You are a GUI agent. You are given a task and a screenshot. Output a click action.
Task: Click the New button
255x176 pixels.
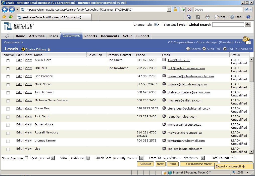coord(160,164)
